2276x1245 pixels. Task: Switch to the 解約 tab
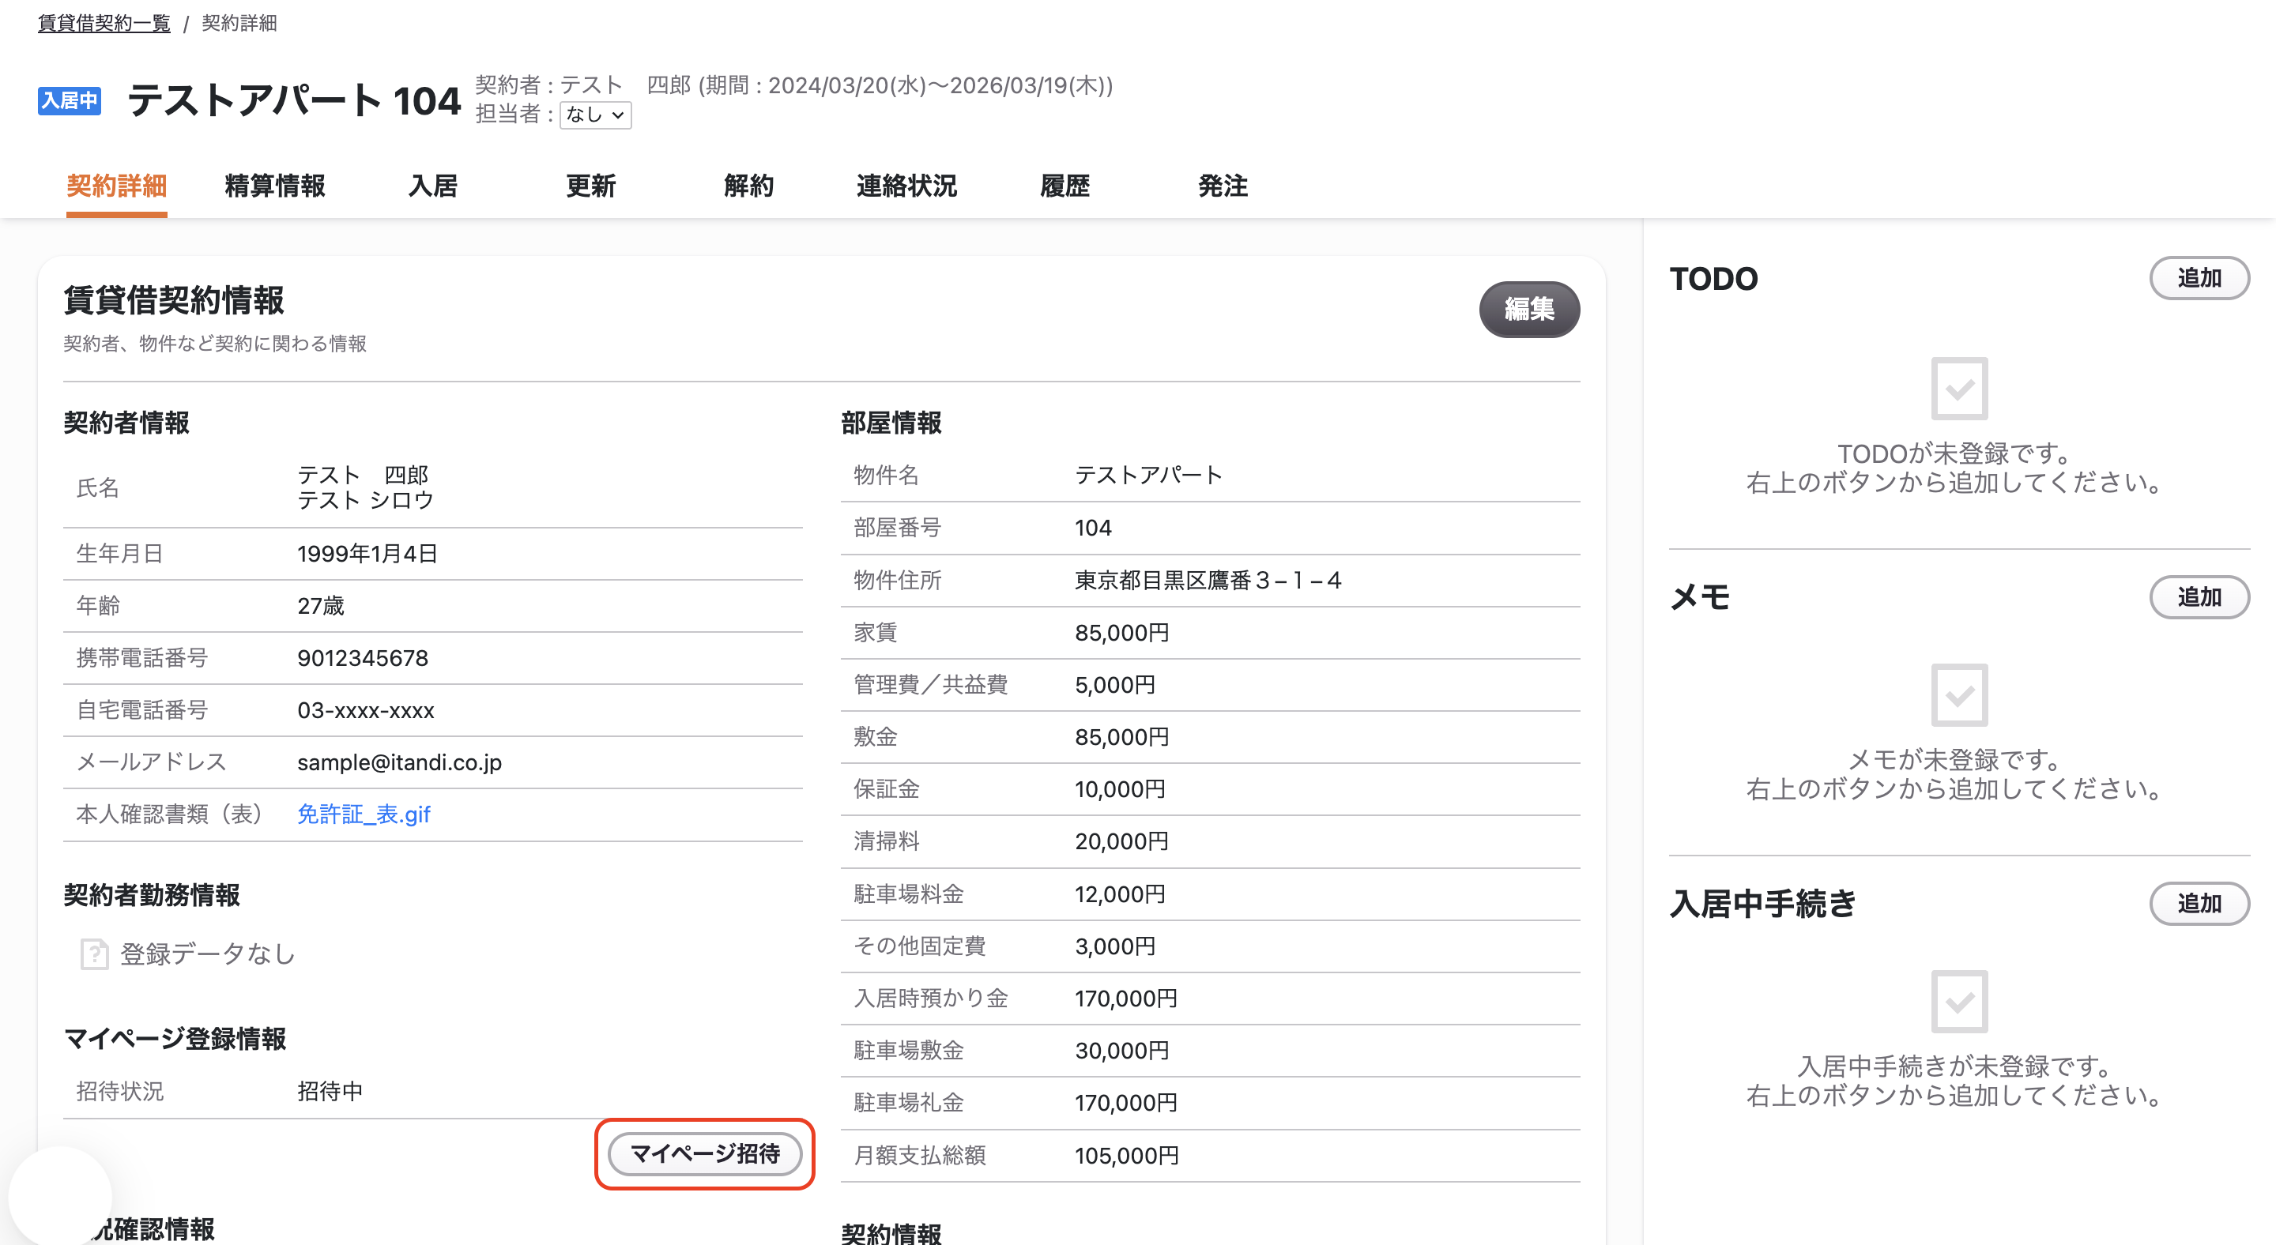748,186
